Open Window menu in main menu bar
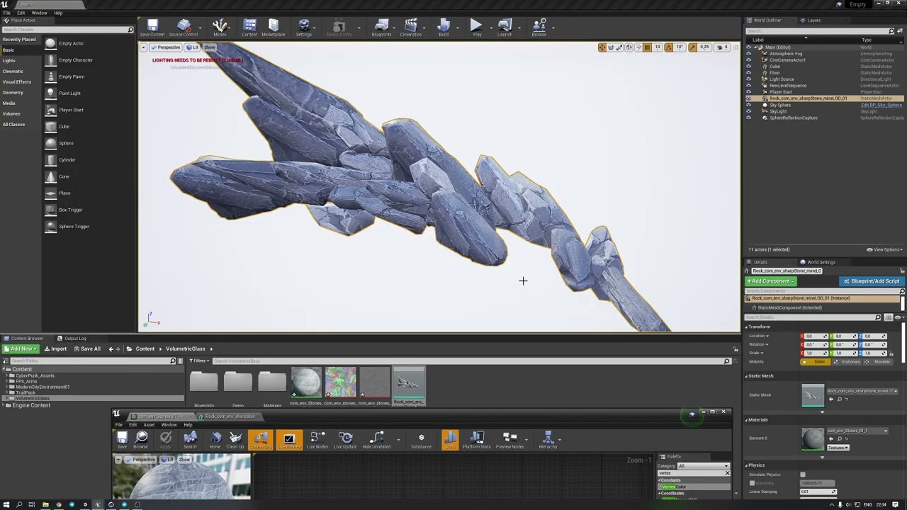The image size is (907, 510). (x=39, y=13)
